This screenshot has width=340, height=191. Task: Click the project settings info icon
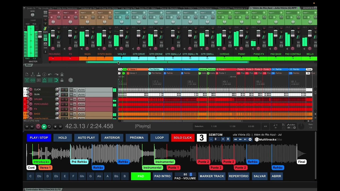[x=44, y=75]
